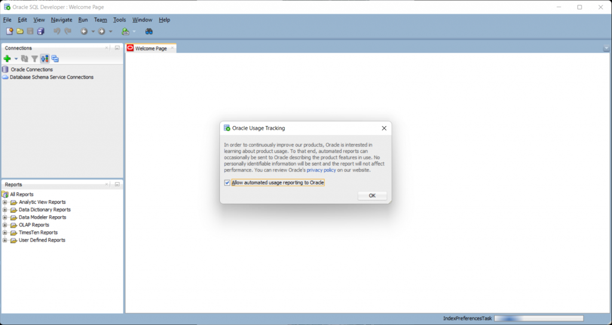Toggle the Schema Browser icon in Connections
Image resolution: width=612 pixels, height=325 pixels.
(45, 59)
